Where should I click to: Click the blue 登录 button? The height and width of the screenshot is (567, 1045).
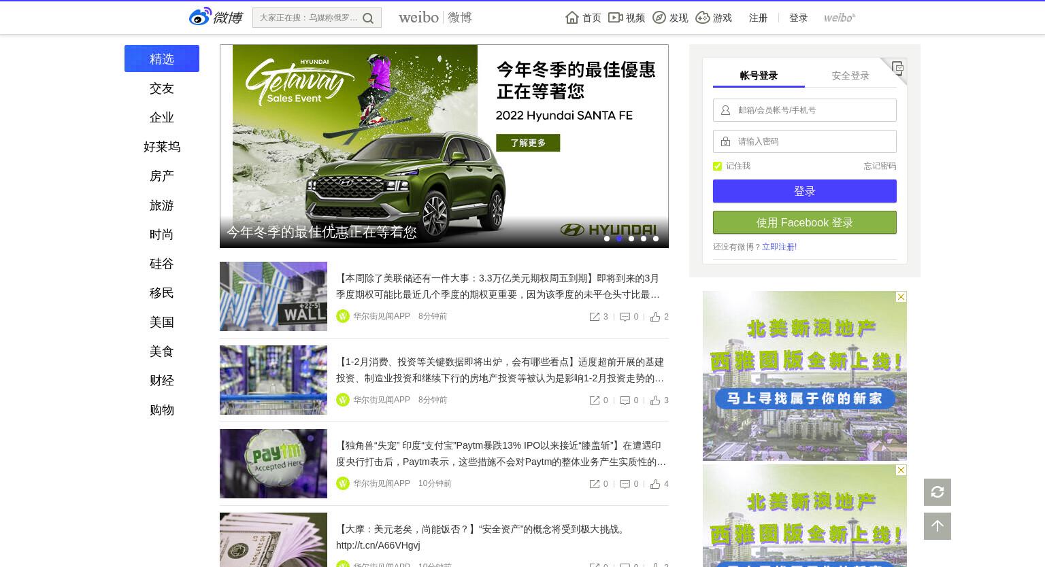click(805, 191)
